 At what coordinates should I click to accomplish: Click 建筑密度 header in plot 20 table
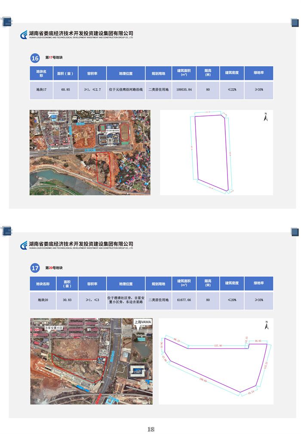tap(232, 283)
